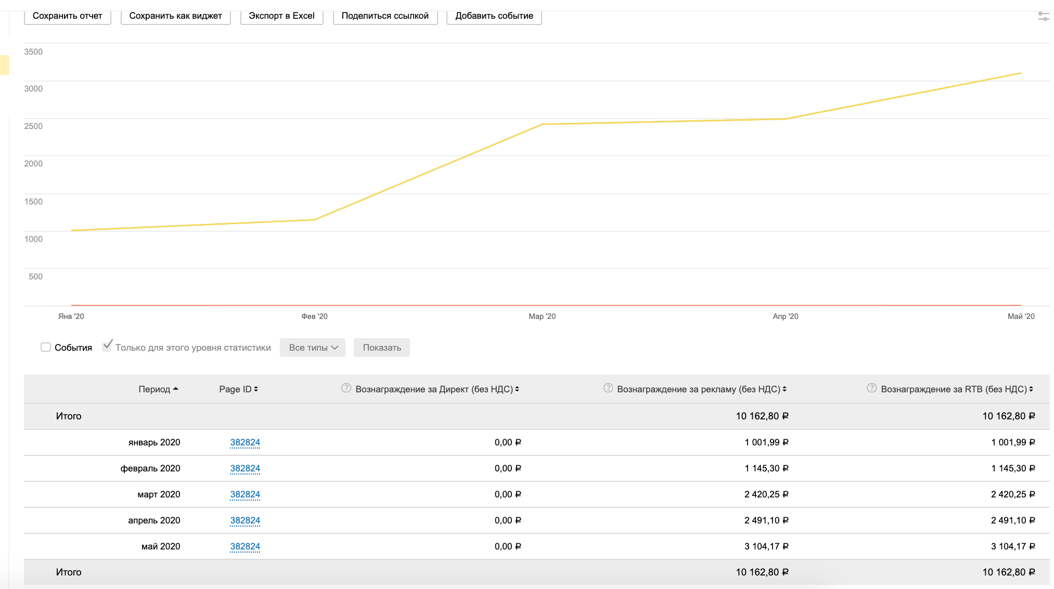
Task: Open Page ID 382824 in январь 2020 row
Action: [x=245, y=442]
